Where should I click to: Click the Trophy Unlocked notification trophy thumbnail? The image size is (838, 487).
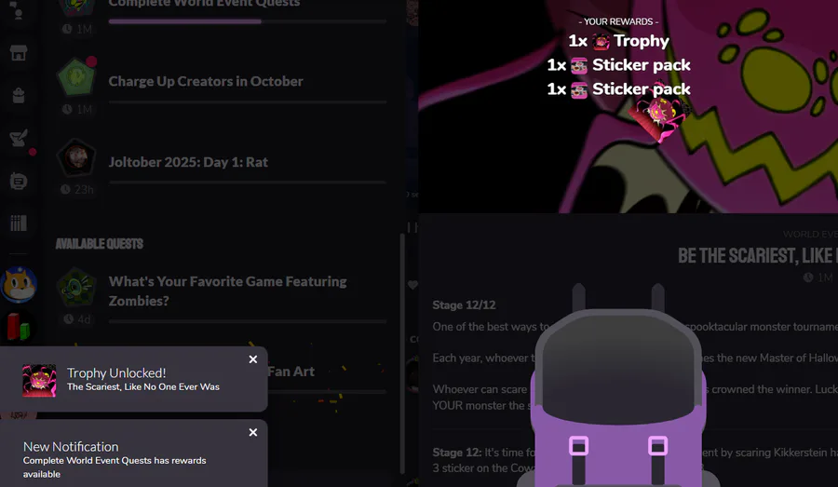click(39, 381)
